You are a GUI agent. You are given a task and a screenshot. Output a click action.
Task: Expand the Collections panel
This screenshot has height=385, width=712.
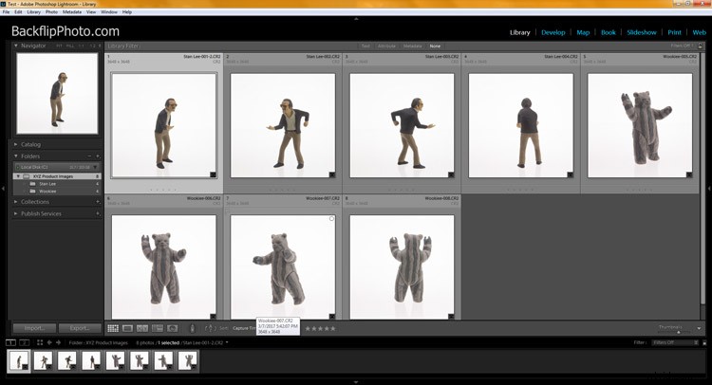point(16,202)
